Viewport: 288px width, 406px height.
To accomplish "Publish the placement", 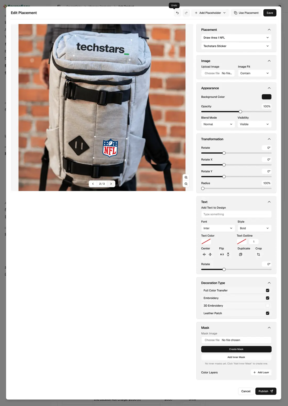I will click(x=266, y=391).
